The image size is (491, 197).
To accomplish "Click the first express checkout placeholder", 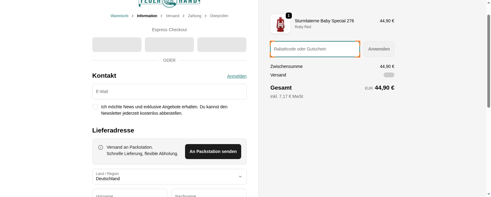I will click(117, 44).
